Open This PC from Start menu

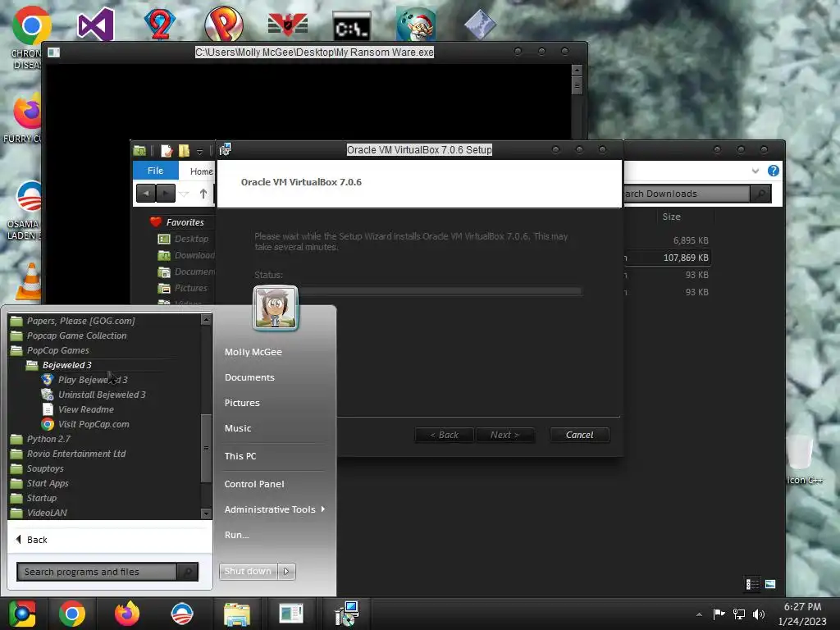click(x=240, y=456)
